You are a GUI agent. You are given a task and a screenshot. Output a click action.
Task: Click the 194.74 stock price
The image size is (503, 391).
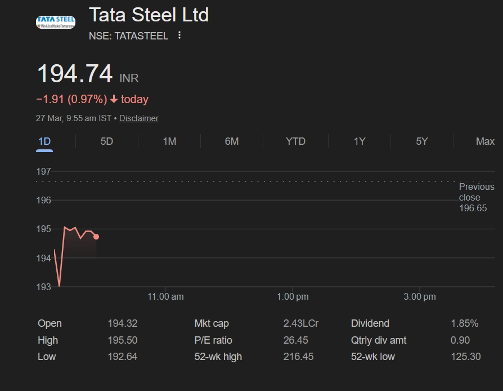click(x=75, y=74)
